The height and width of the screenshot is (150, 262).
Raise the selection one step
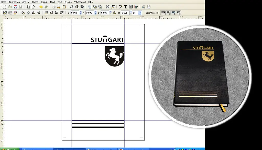(57, 13)
